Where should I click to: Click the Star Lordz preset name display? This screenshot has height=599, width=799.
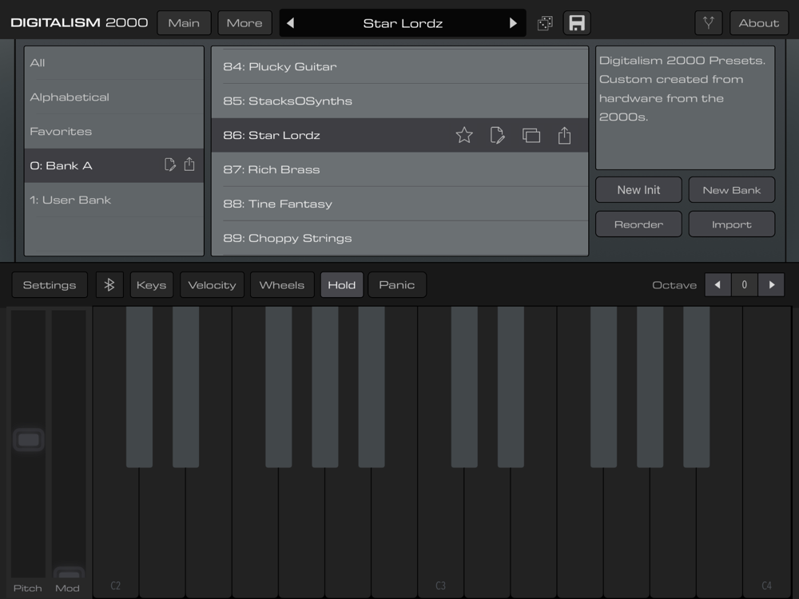[x=403, y=23]
